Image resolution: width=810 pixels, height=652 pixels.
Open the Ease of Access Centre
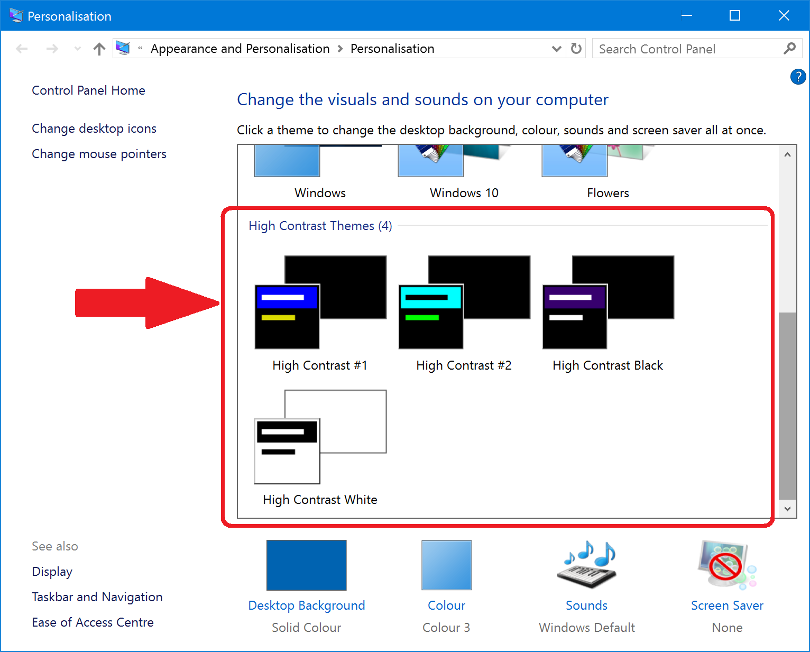point(93,622)
